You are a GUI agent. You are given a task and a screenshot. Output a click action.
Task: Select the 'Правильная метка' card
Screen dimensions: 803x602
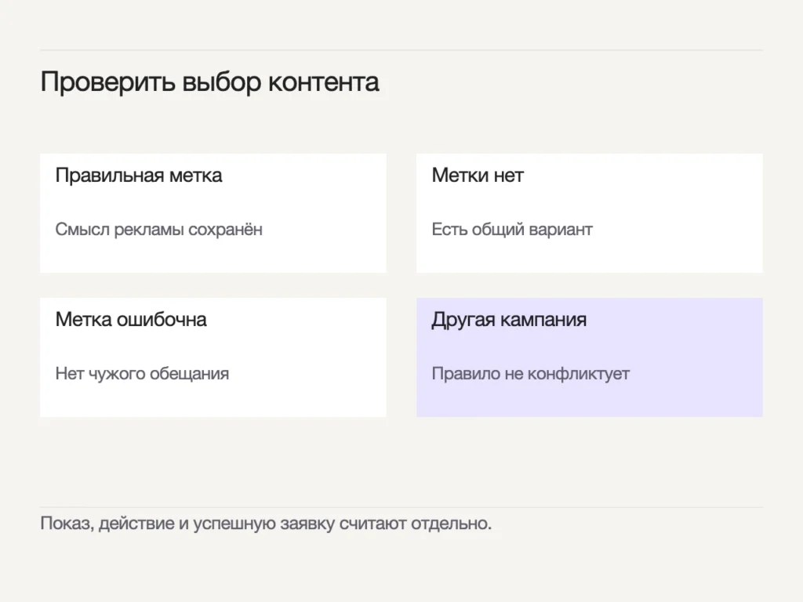[x=213, y=213]
